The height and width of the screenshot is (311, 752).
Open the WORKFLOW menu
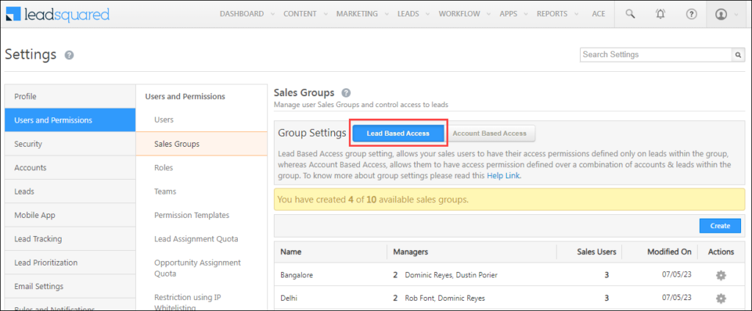[460, 14]
